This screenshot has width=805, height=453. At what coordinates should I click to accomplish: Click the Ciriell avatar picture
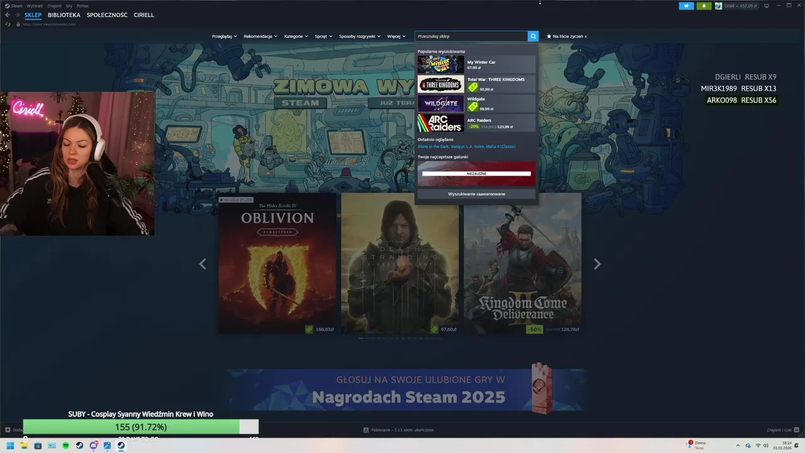pos(718,6)
